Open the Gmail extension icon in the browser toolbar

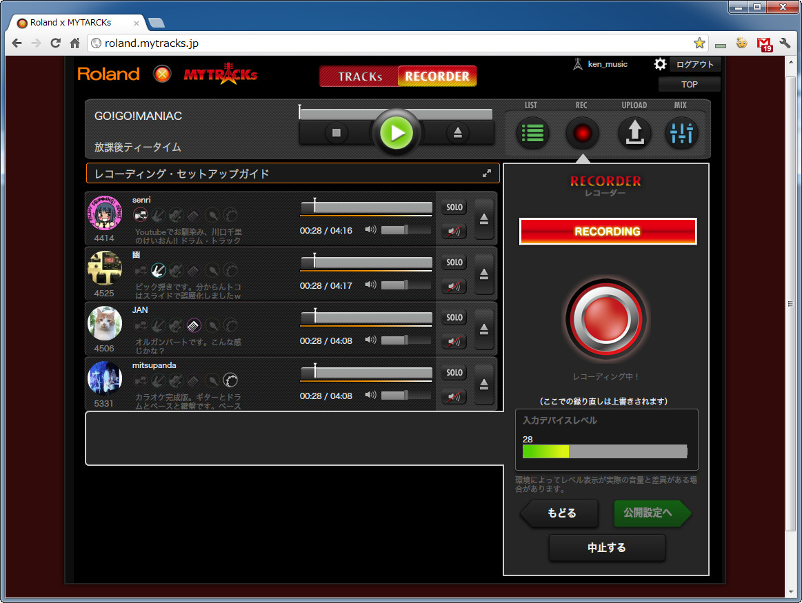point(765,45)
